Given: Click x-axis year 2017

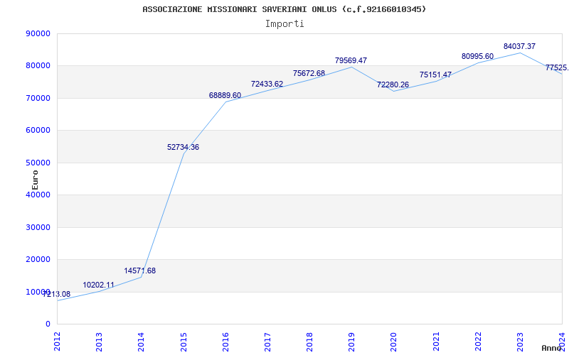Looking at the screenshot, I should pyautogui.click(x=267, y=342).
